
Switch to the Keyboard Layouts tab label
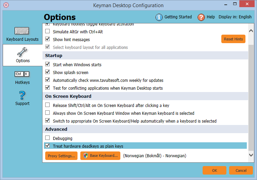coord(22,39)
